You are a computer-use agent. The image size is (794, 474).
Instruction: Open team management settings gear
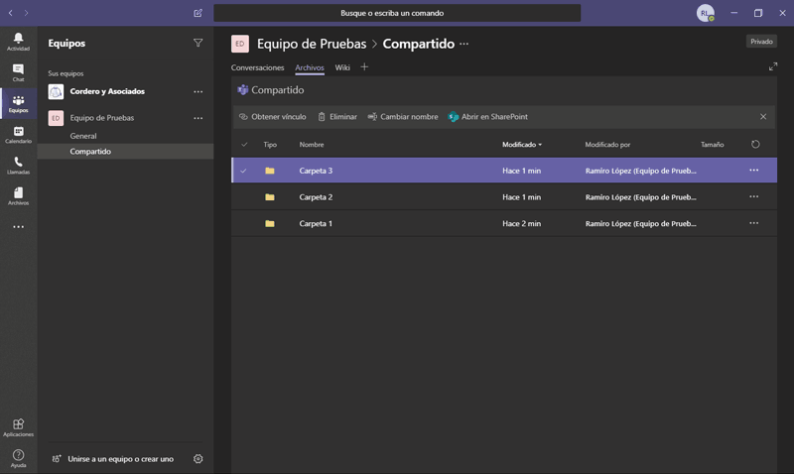click(x=198, y=459)
